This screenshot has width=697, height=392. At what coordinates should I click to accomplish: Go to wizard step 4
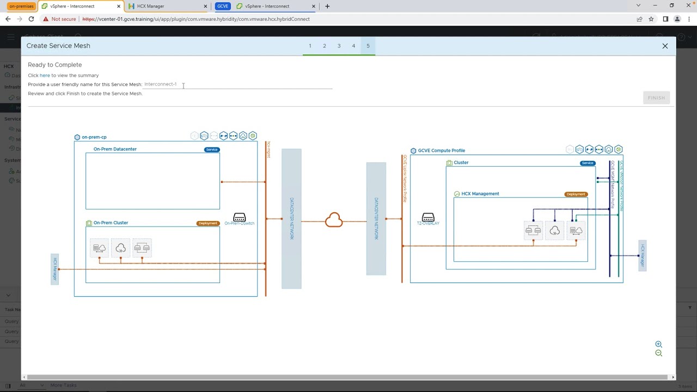click(x=353, y=46)
